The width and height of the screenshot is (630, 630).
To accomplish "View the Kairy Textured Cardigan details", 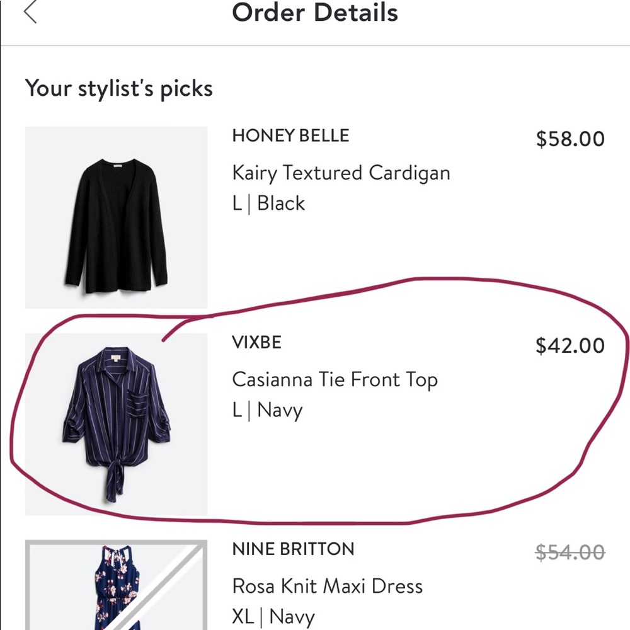I will tap(341, 173).
